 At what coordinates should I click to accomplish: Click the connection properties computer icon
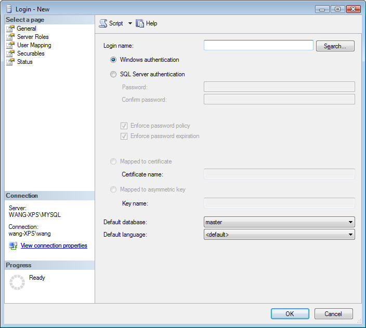coord(13,245)
